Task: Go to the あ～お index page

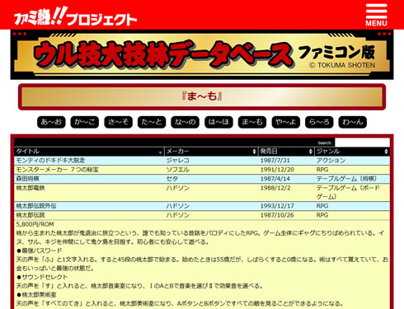Action: click(51, 122)
